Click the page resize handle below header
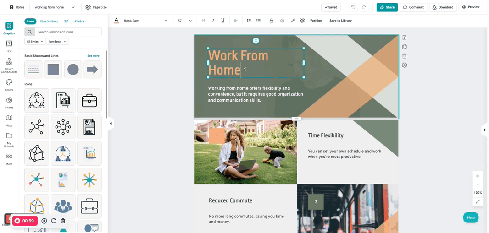The width and height of the screenshot is (489, 233). click(296, 119)
